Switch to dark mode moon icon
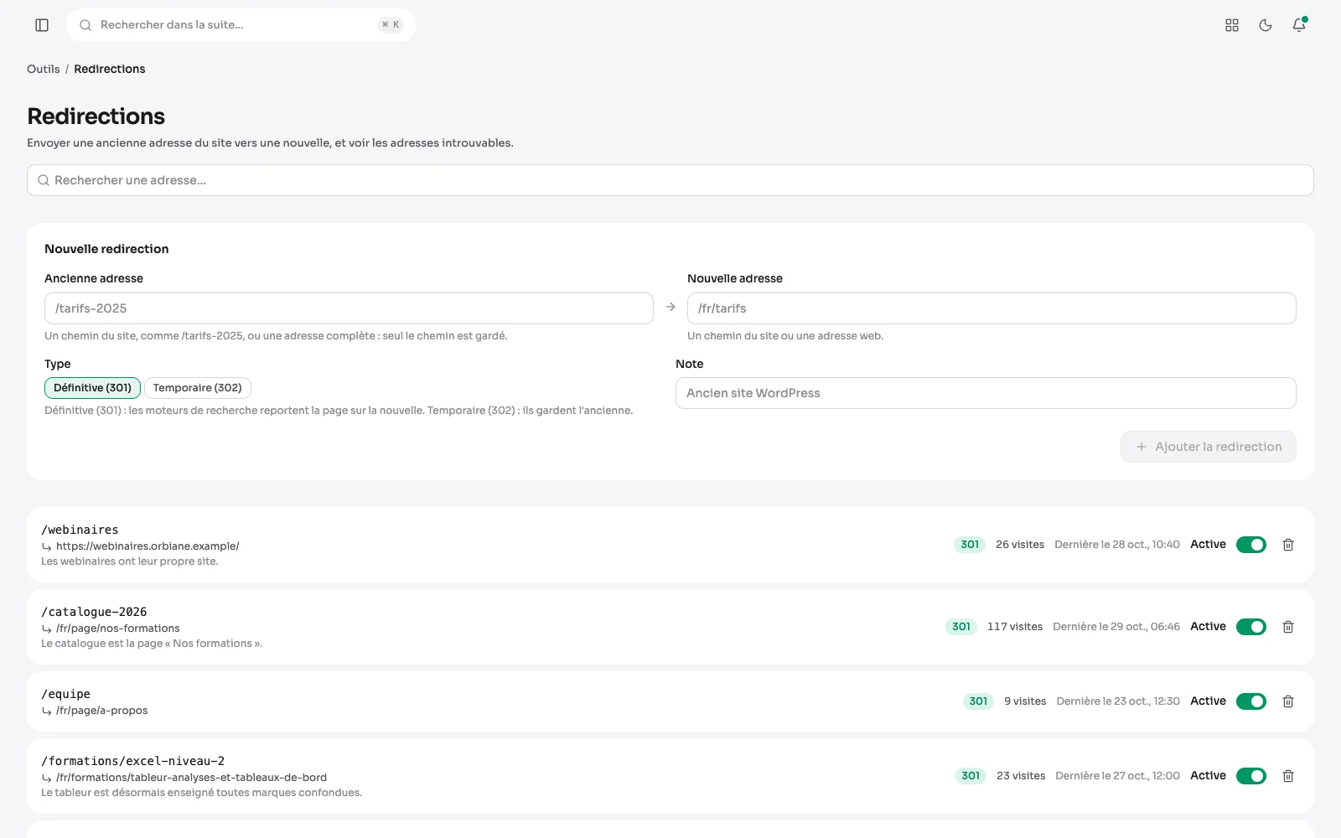Screen dimensions: 1341x838 (x=1266, y=25)
